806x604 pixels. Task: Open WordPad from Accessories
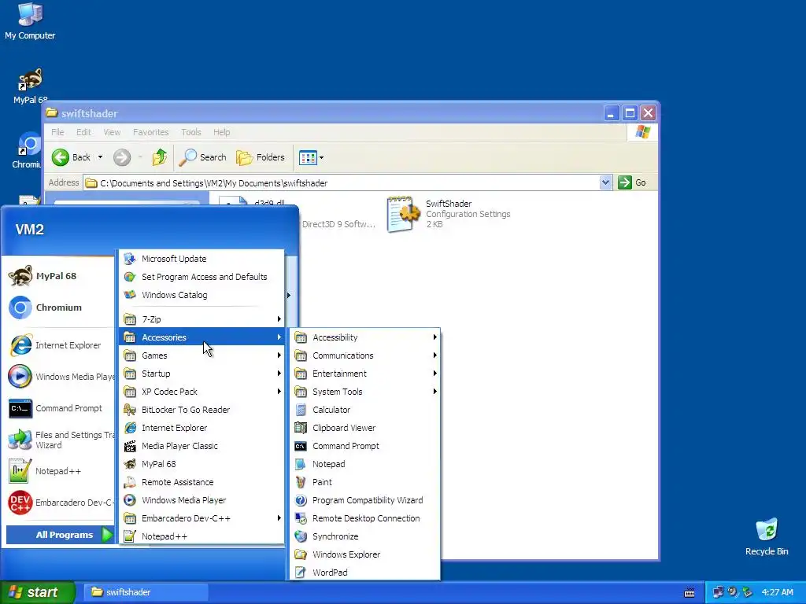click(365, 573)
